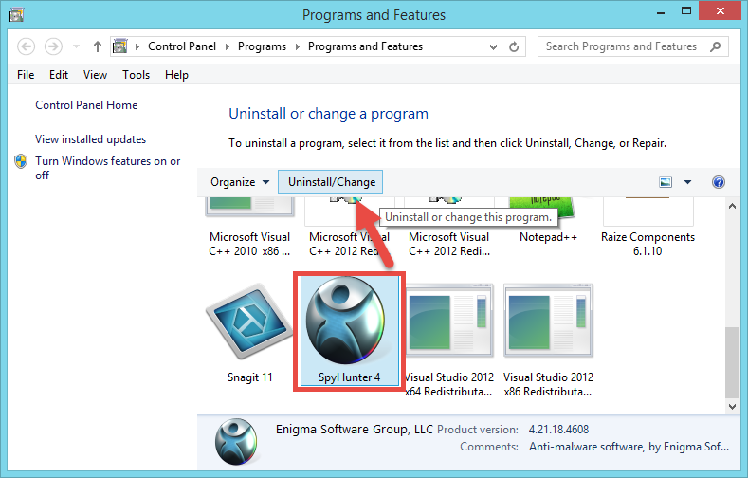Viewport: 748px width, 478px height.
Task: Click the Enigma Software Group, LLC text
Action: click(354, 430)
